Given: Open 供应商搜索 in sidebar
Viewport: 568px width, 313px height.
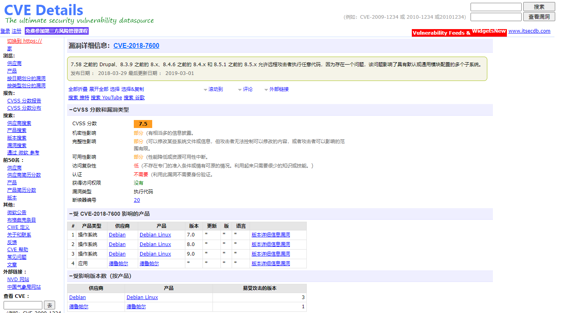Looking at the screenshot, I should point(19,123).
